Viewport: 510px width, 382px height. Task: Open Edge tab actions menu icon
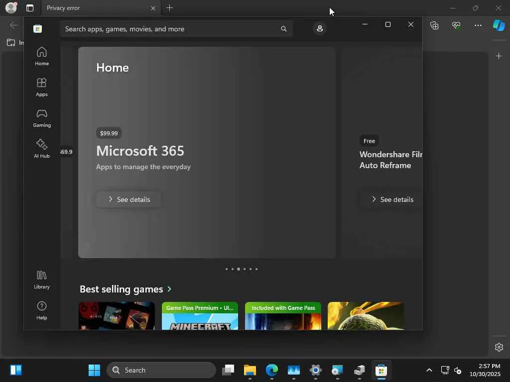tap(30, 8)
